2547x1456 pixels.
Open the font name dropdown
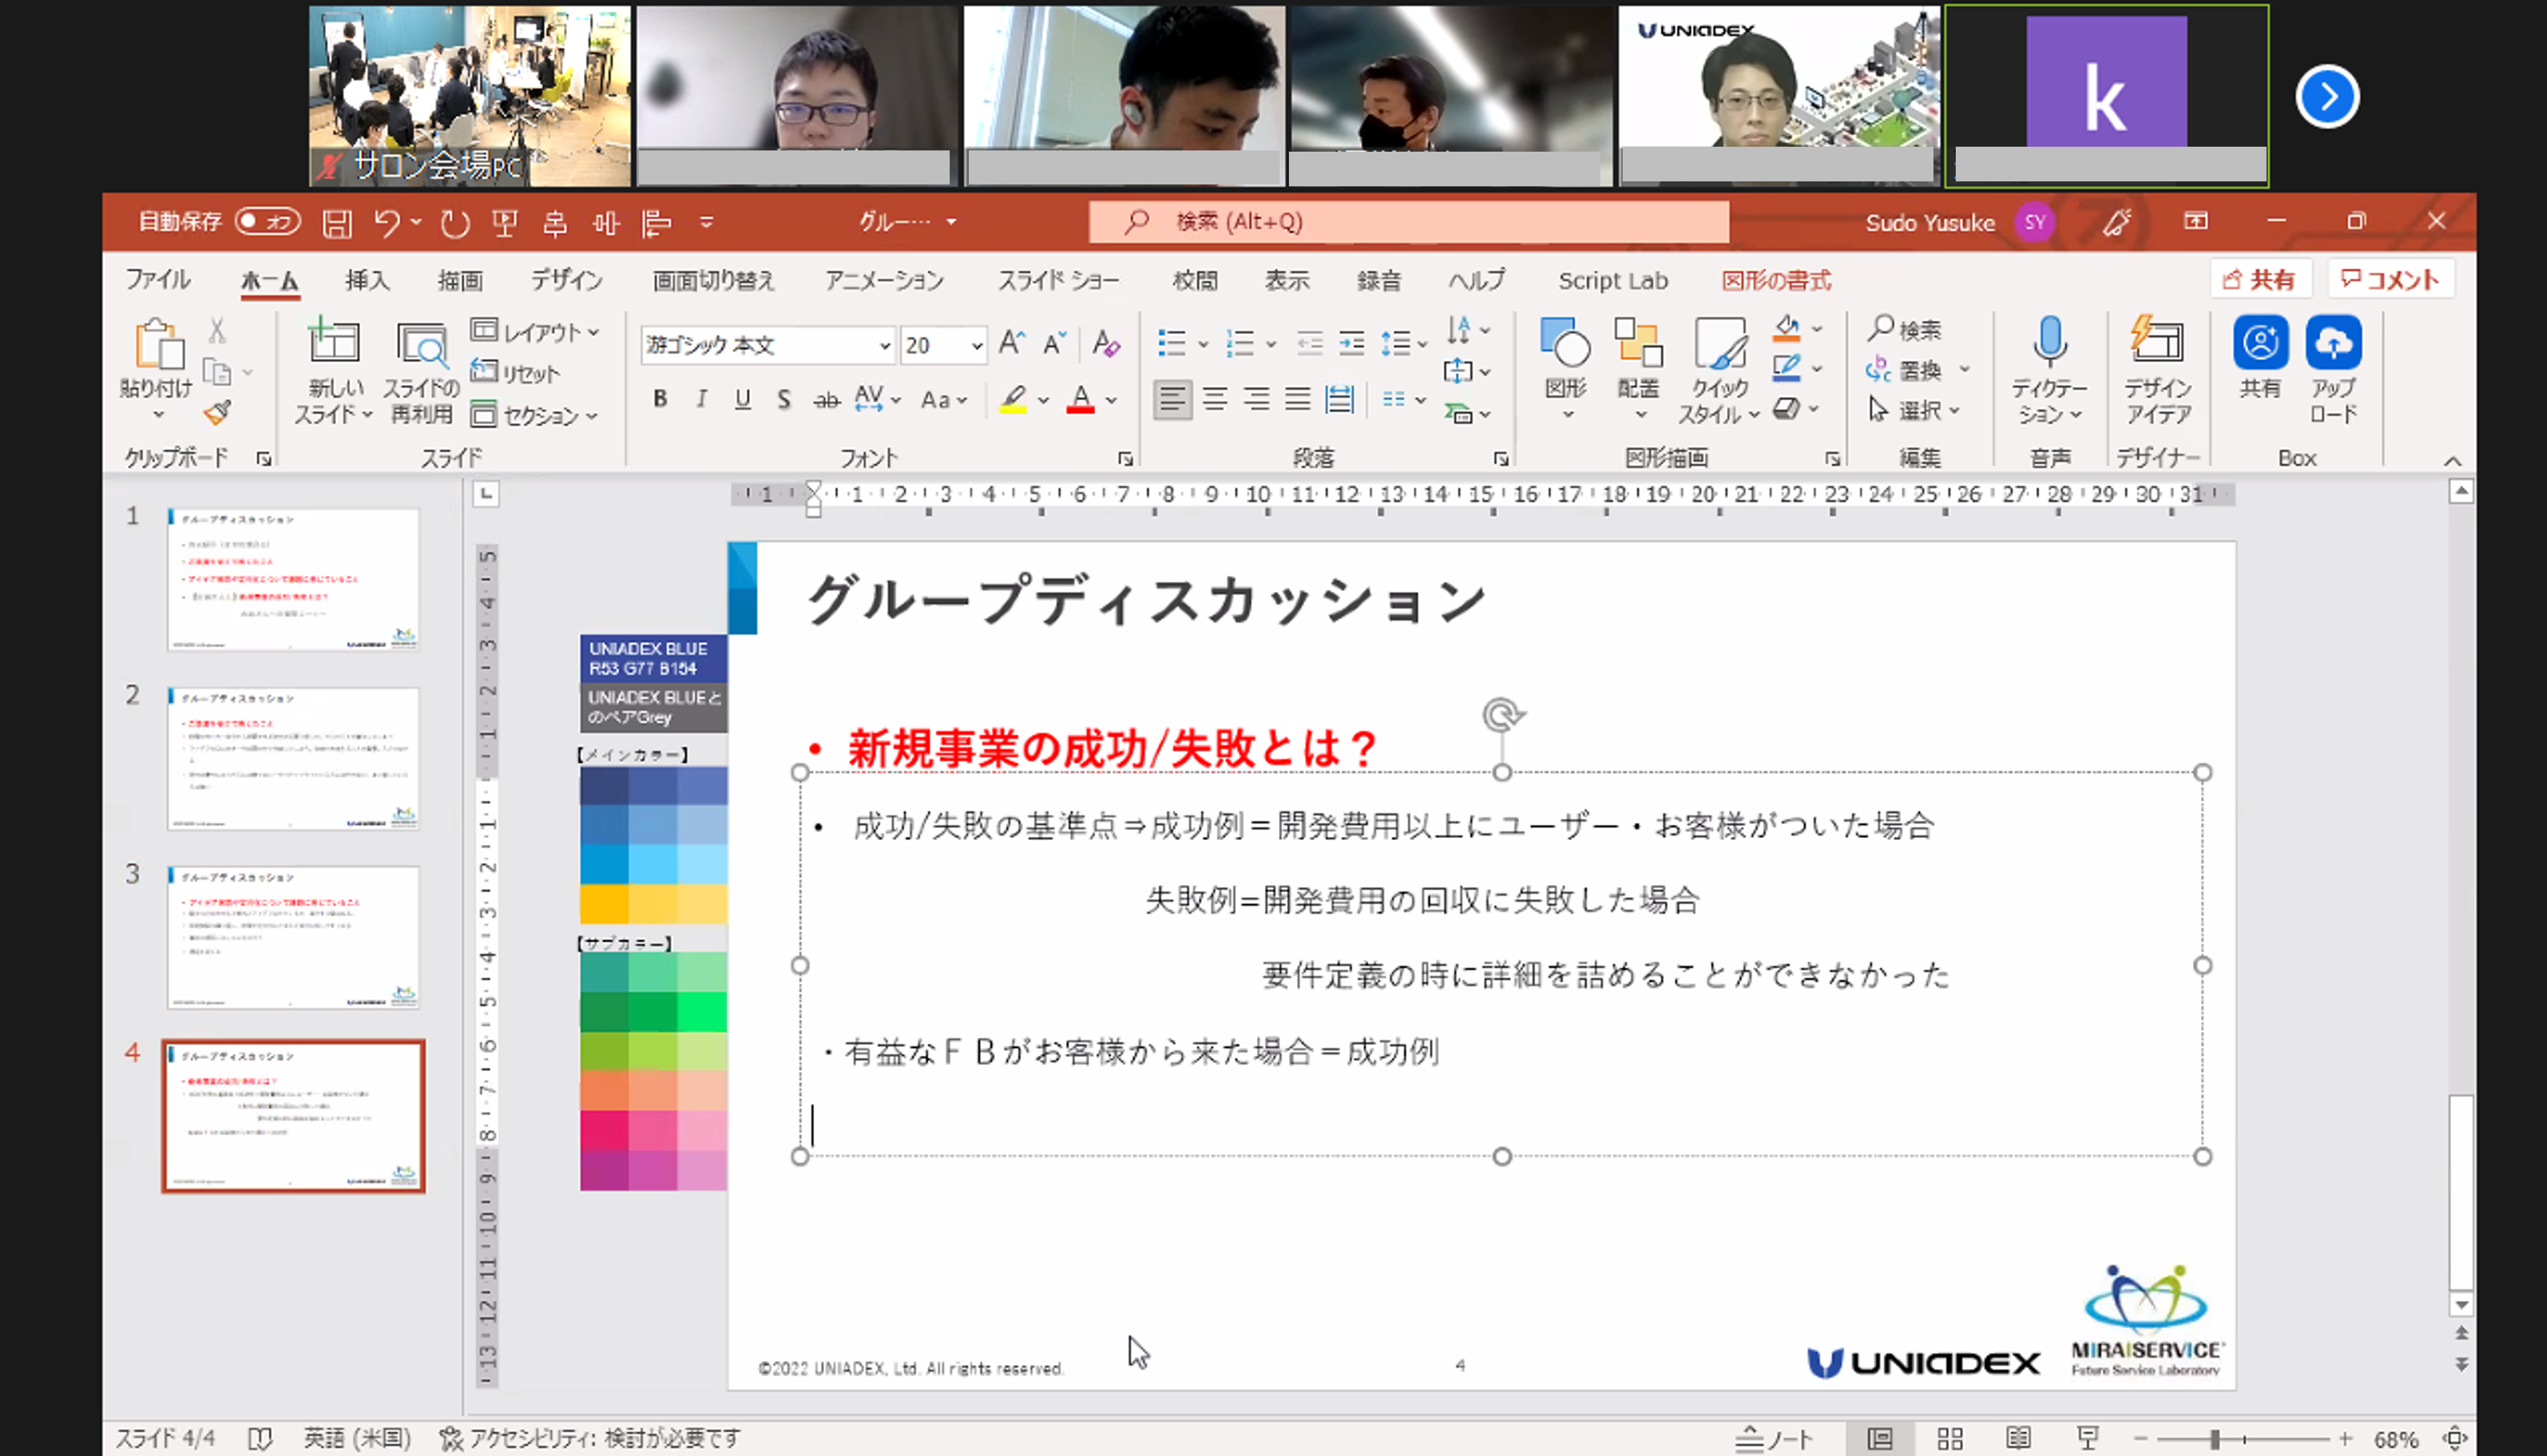884,346
